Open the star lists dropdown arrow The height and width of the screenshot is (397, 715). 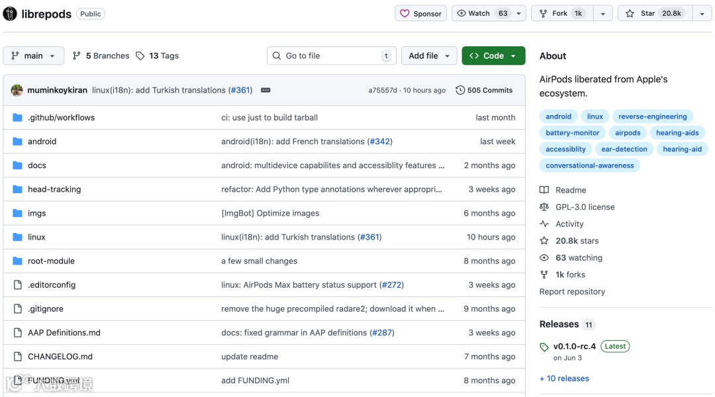point(702,13)
